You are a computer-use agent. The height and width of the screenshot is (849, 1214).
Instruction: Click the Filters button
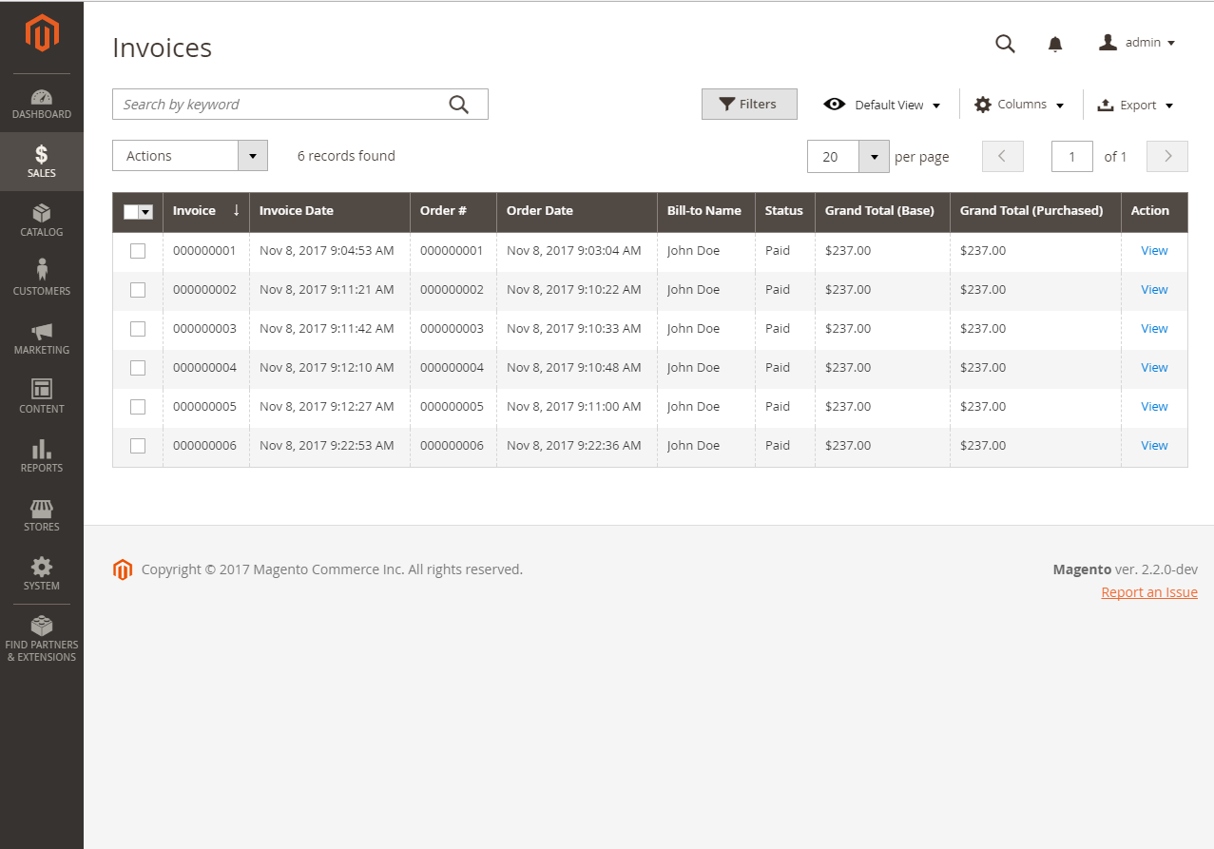click(749, 104)
